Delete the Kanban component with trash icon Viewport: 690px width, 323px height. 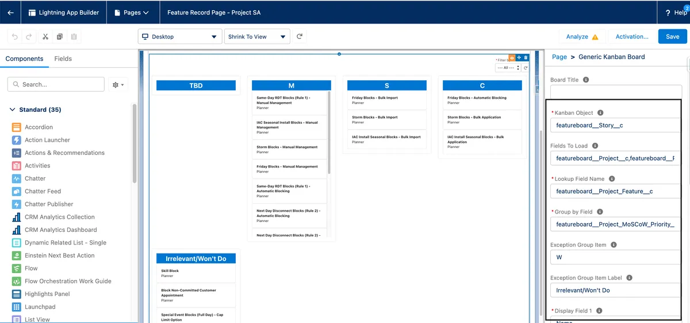(x=525, y=57)
